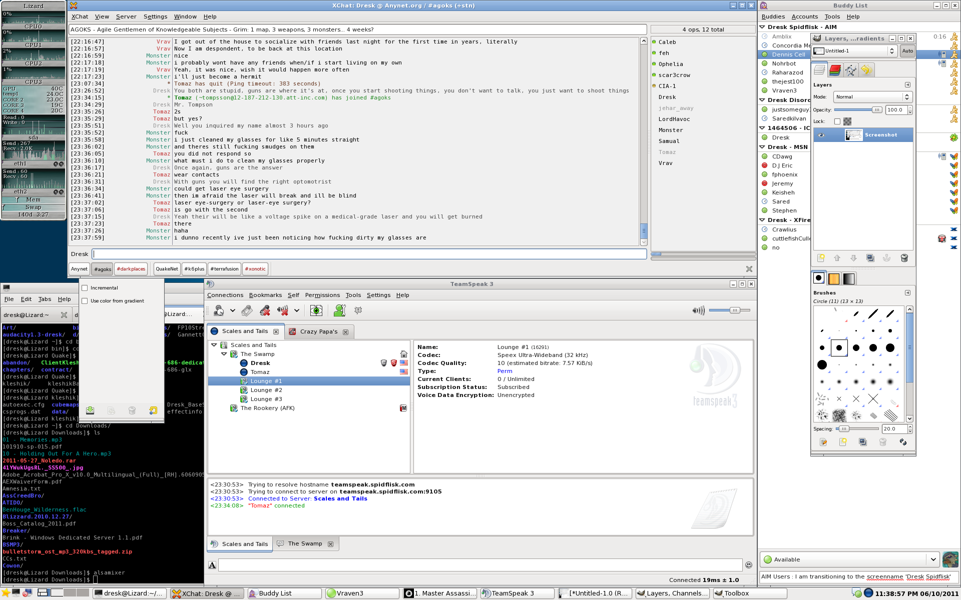Click the TeamSpeak connect toolbar icon

(219, 310)
